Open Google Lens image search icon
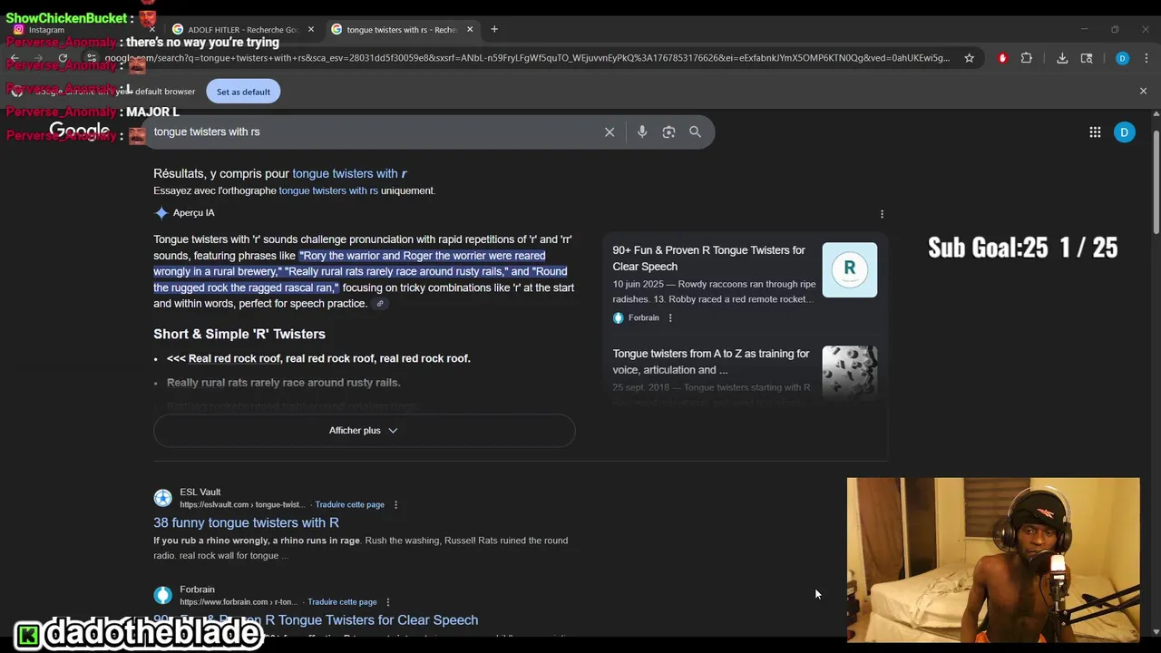Image resolution: width=1161 pixels, height=653 pixels. pyautogui.click(x=668, y=132)
